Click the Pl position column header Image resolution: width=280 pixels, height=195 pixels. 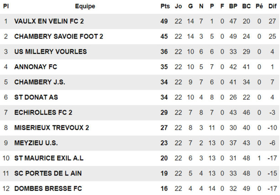click(x=6, y=6)
